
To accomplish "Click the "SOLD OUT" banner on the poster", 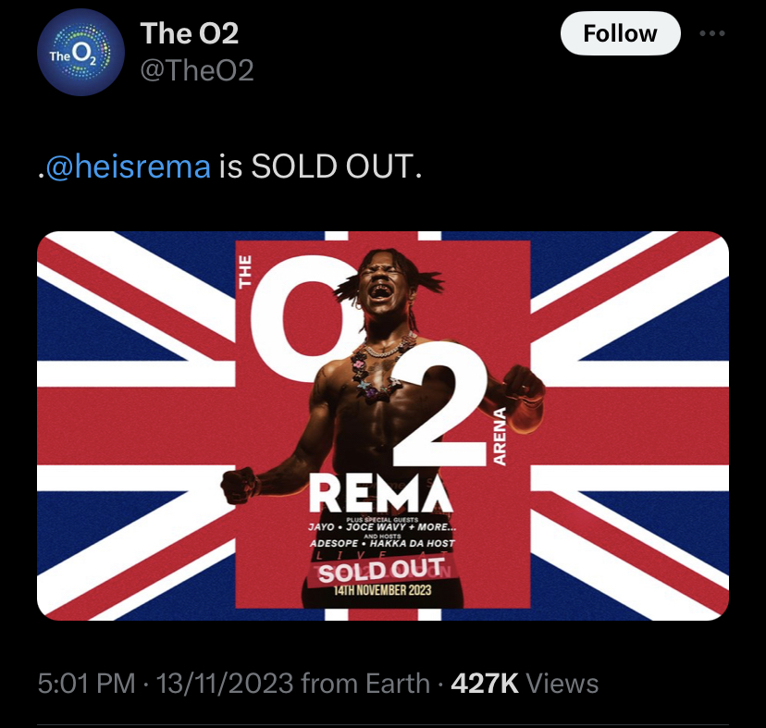I will coord(381,571).
